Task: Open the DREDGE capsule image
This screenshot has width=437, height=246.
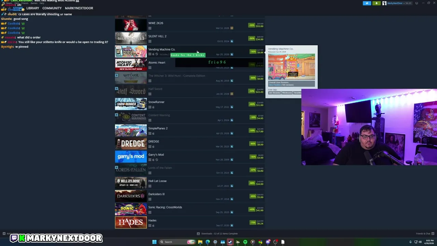Action: point(131,143)
